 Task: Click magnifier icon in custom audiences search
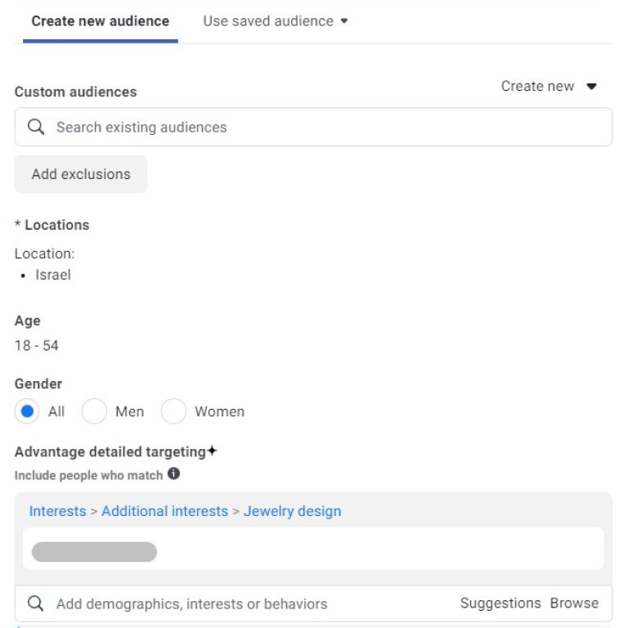[x=36, y=127]
